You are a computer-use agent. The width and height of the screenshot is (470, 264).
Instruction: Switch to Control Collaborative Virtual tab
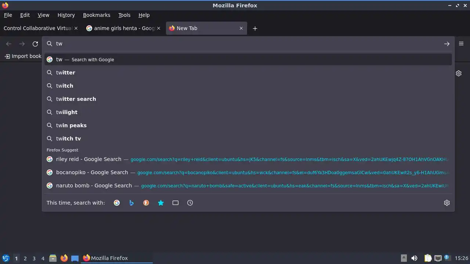pyautogui.click(x=38, y=28)
